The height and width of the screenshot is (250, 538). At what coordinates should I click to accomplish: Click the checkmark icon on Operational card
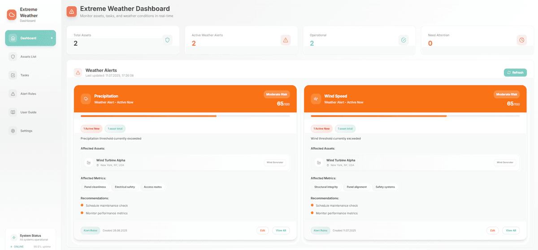(403, 40)
